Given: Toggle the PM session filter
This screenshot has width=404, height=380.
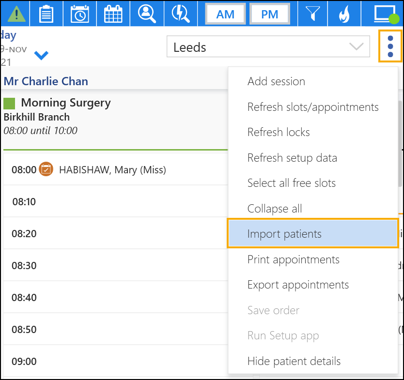Looking at the screenshot, I should tap(269, 14).
